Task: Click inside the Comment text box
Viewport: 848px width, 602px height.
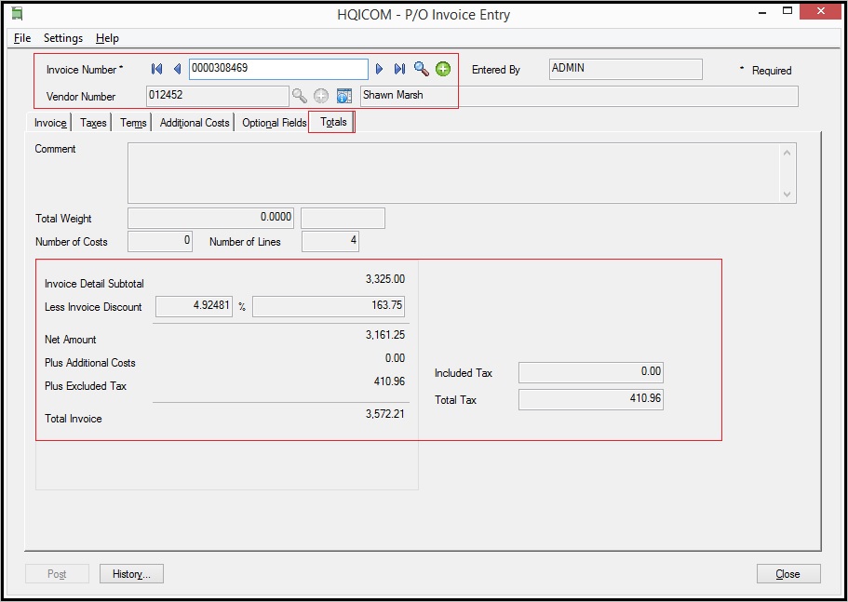Action: (x=462, y=173)
